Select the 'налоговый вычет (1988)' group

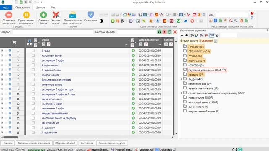[x=203, y=102]
